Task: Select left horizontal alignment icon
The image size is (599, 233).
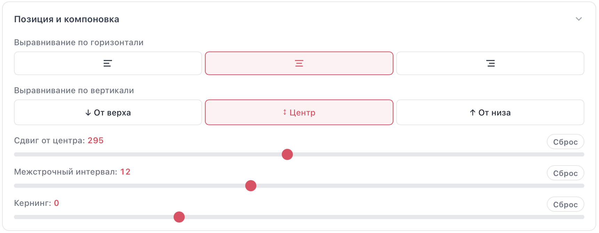Action: pyautogui.click(x=108, y=63)
